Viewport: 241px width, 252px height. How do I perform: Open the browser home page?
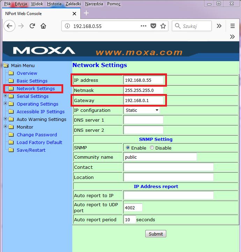coord(43,26)
